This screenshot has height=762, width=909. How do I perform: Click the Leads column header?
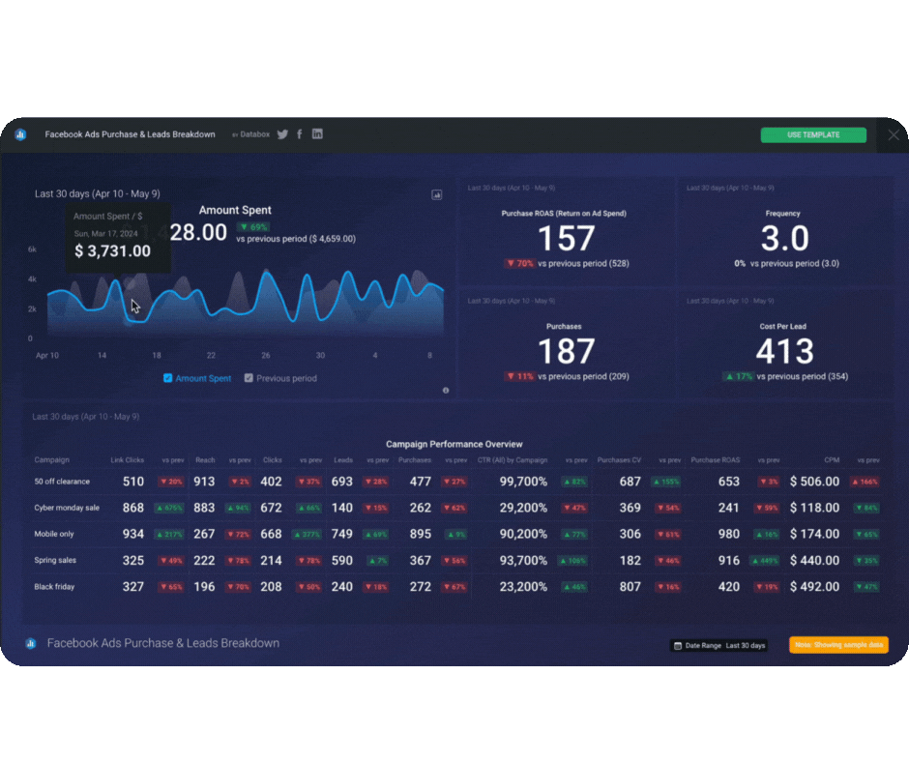click(343, 460)
